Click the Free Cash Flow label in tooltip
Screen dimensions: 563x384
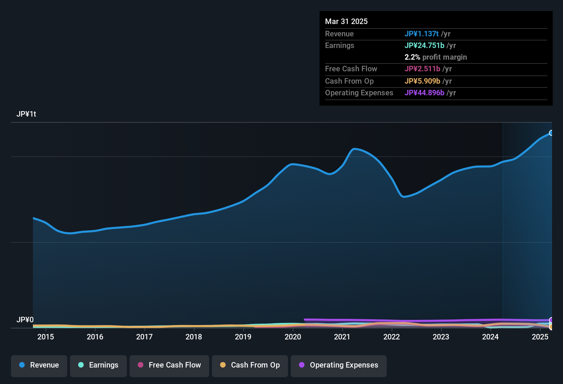[351, 69]
